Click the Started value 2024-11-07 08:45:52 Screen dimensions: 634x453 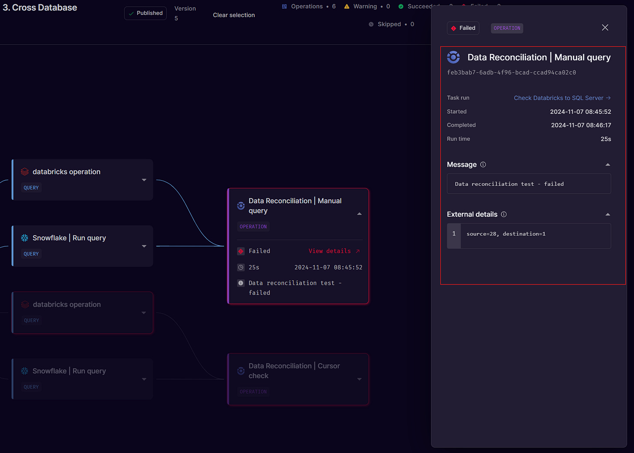coord(580,112)
